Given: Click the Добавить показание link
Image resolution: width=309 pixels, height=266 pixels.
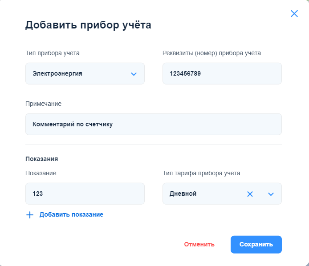Looking at the screenshot, I should pos(71,214).
